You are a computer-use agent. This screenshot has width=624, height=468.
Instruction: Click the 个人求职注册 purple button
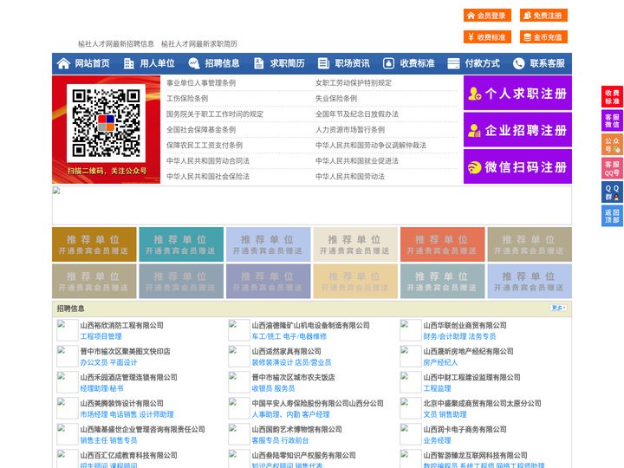[517, 93]
